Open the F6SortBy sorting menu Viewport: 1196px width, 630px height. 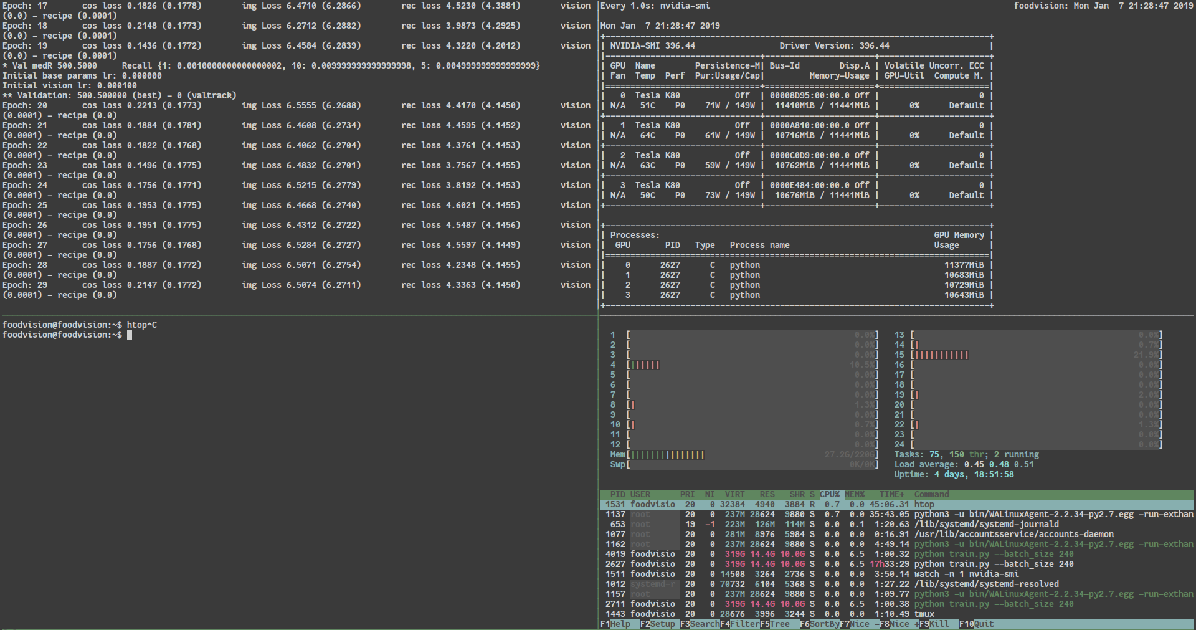tap(820, 624)
